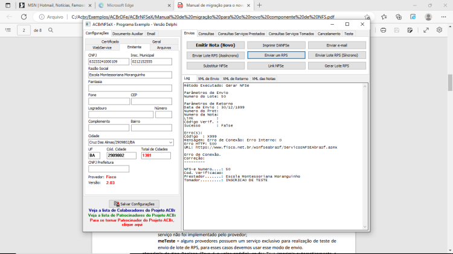Enter PDF full screen mode icon
This screenshot has height=254, width=453.
click(x=426, y=30)
